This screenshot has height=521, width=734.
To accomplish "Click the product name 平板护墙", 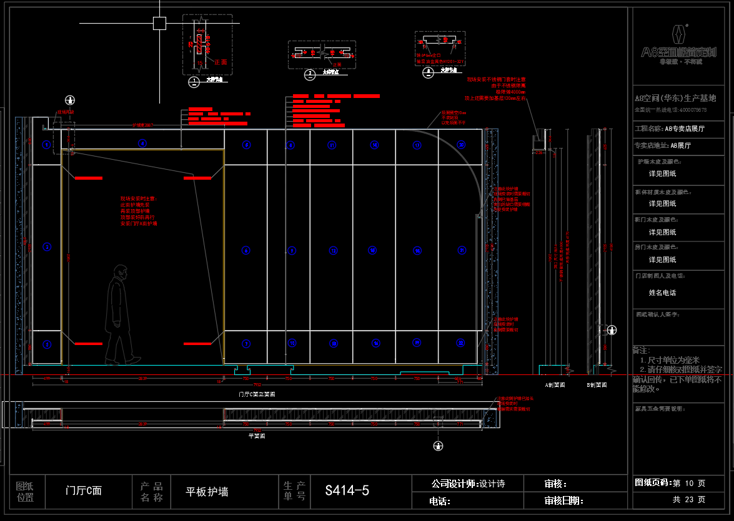I will (207, 492).
